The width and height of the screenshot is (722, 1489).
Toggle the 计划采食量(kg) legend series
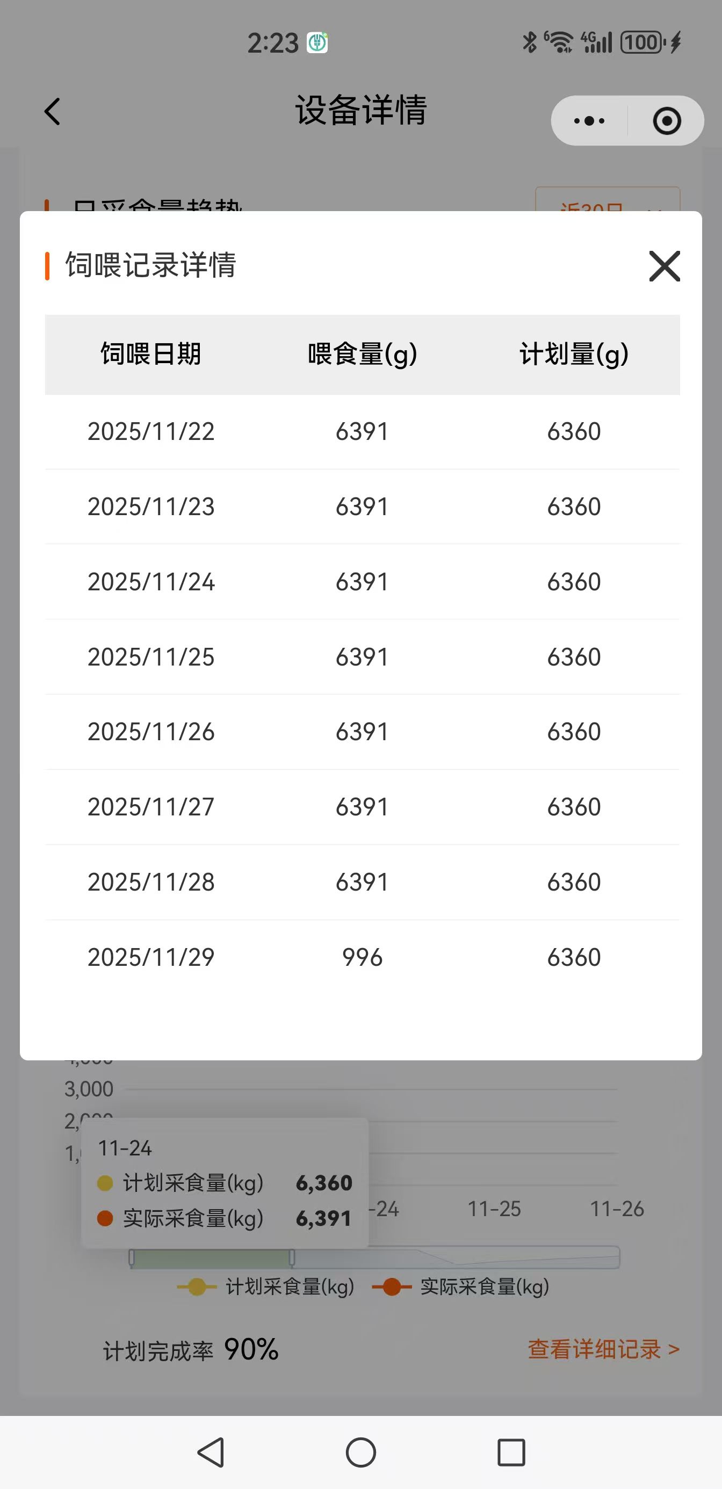266,1287
